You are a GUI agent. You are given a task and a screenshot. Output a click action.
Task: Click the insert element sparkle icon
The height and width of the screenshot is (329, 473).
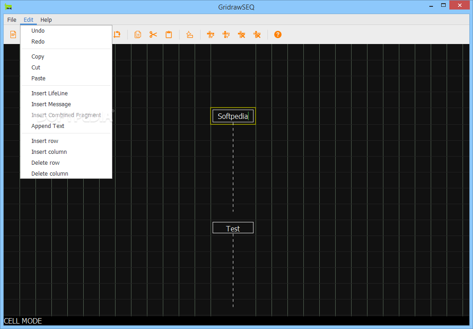190,34
